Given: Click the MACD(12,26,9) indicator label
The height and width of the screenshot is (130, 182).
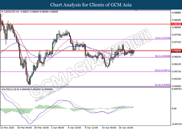Looking at the screenshot, I should tap(10, 89).
